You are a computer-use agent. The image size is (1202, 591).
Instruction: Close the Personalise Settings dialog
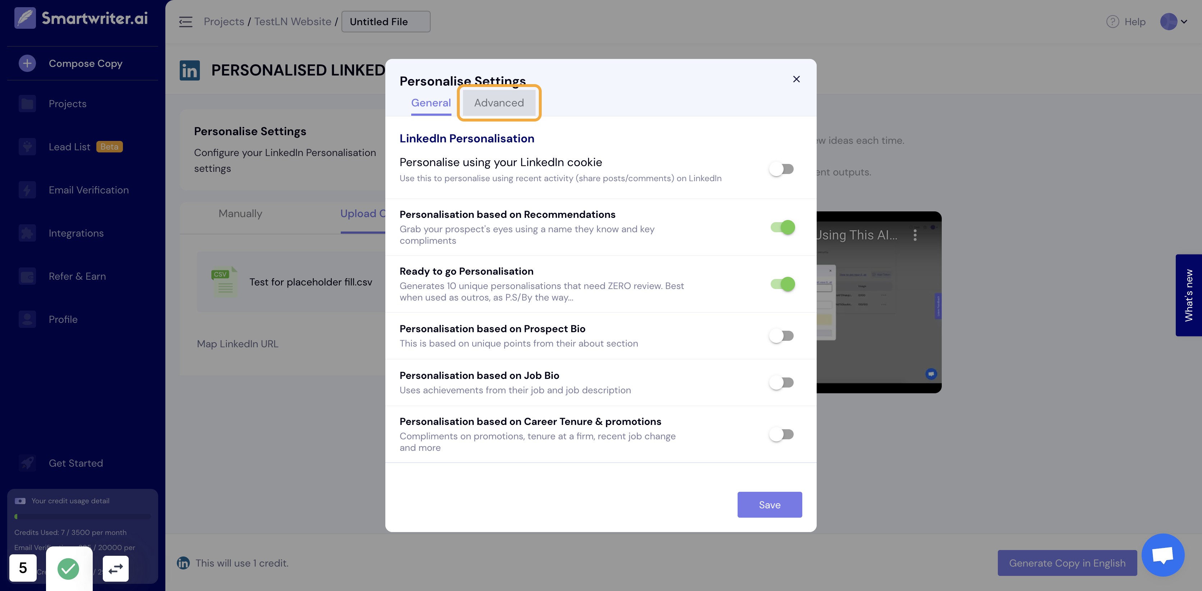click(x=796, y=79)
